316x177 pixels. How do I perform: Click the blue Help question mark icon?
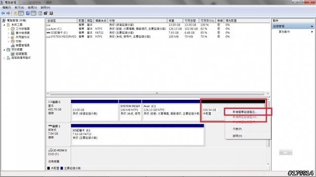point(28,13)
